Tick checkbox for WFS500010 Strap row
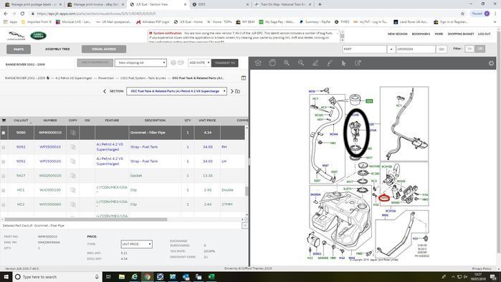Image resolution: width=501 pixels, height=282 pixels. 3,147
